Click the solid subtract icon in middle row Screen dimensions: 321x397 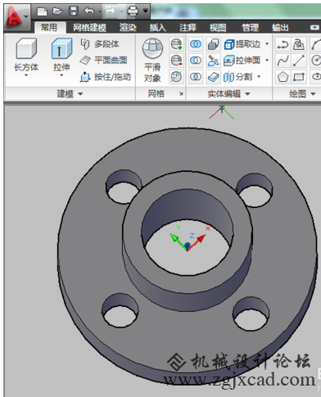click(x=196, y=61)
